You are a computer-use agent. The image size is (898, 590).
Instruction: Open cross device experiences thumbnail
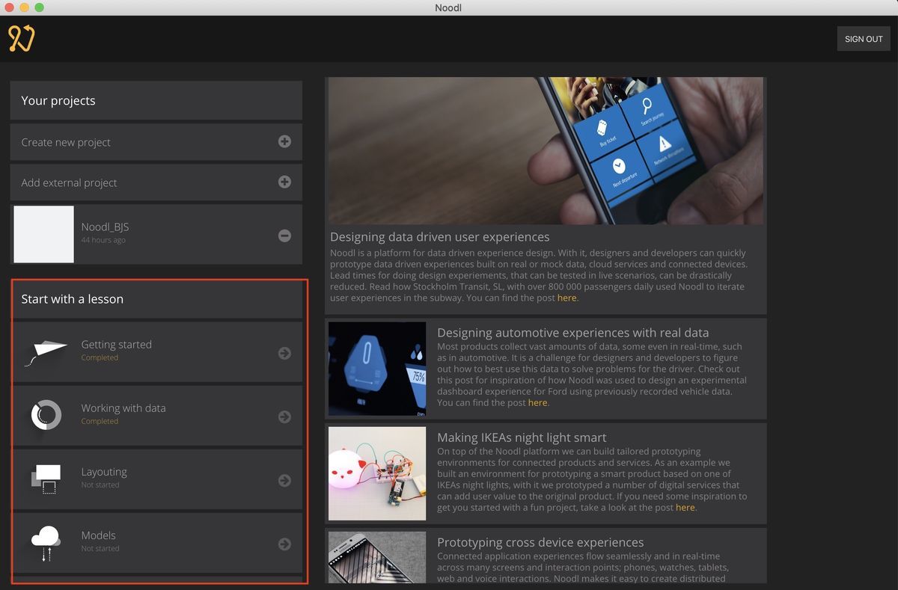377,558
